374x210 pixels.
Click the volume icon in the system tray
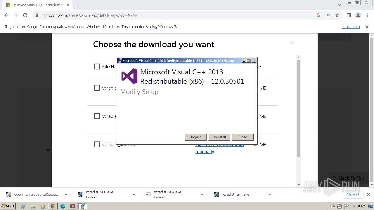pyautogui.click(x=332, y=206)
